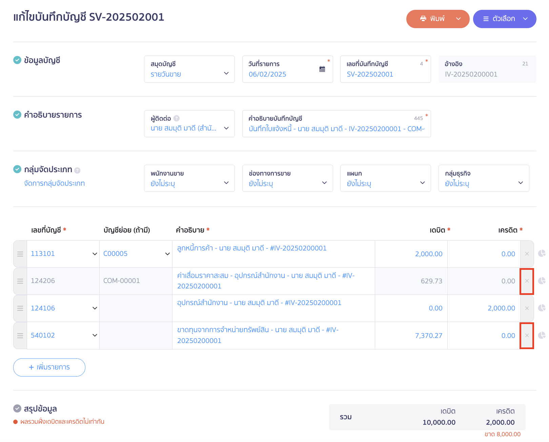The height and width of the screenshot is (442, 549).
Task: Open the ตัวเลือก options menu
Action: pyautogui.click(x=504, y=19)
